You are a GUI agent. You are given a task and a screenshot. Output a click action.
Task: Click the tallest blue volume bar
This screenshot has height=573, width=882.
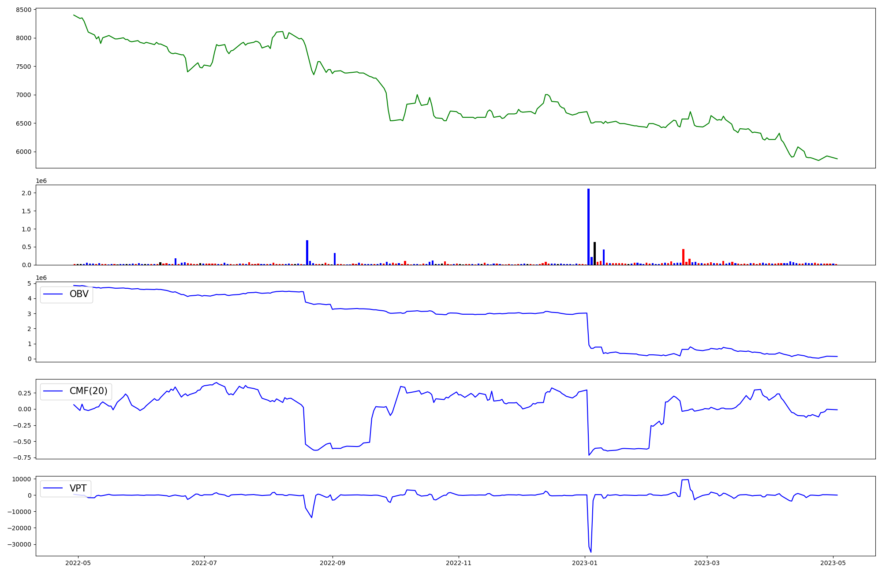(x=588, y=227)
